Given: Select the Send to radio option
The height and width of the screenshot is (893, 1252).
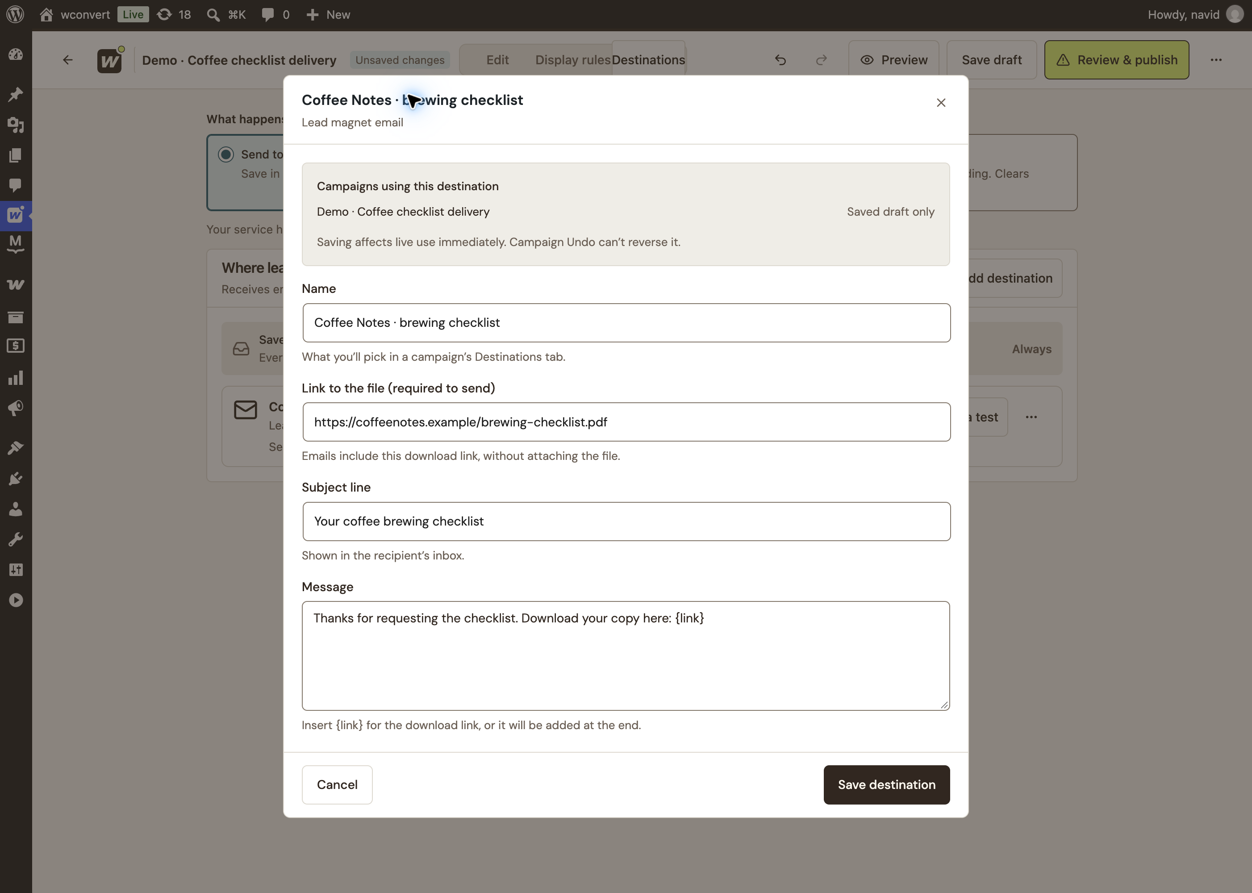Looking at the screenshot, I should pyautogui.click(x=226, y=154).
